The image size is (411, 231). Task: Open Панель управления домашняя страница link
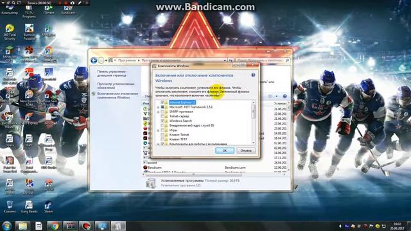coord(112,73)
